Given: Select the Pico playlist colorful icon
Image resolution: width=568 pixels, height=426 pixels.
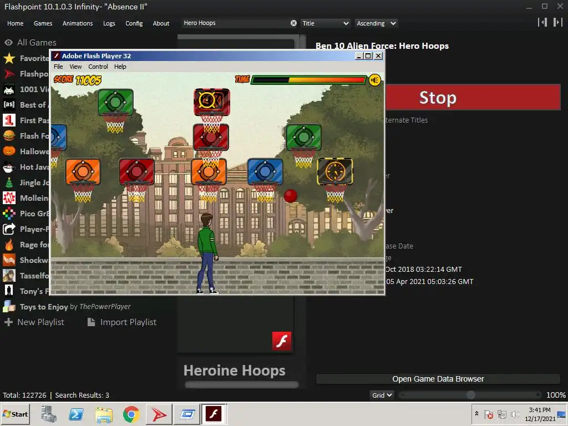Looking at the screenshot, I should click(9, 214).
